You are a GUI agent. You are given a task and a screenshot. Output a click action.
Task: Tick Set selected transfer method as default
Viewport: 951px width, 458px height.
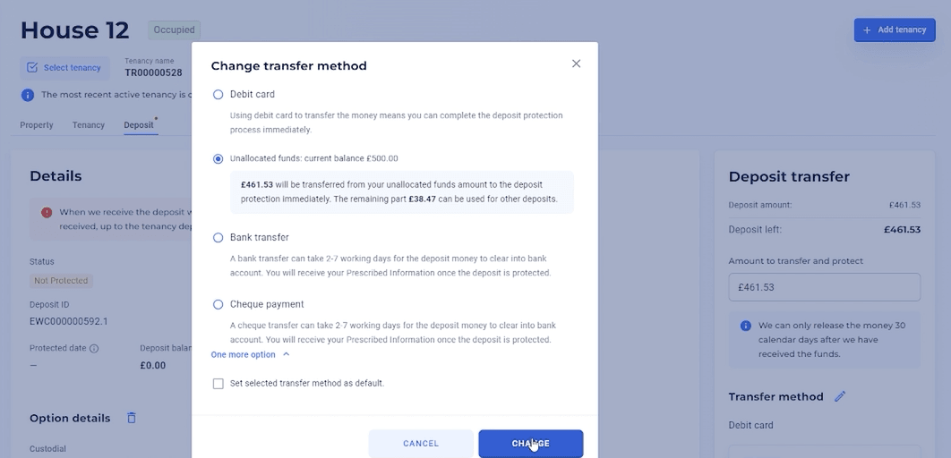(x=218, y=384)
